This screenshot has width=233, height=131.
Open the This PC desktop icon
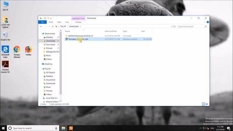(6, 6)
